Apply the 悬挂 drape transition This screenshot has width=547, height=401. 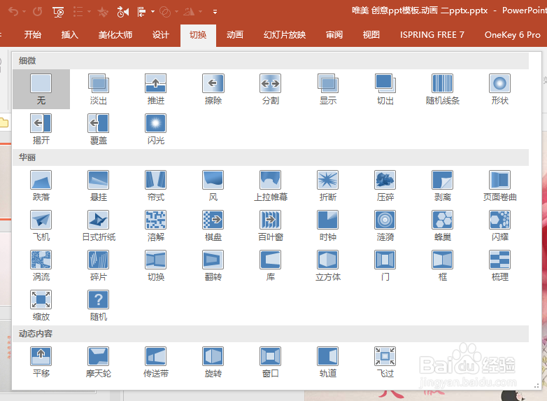(99, 186)
